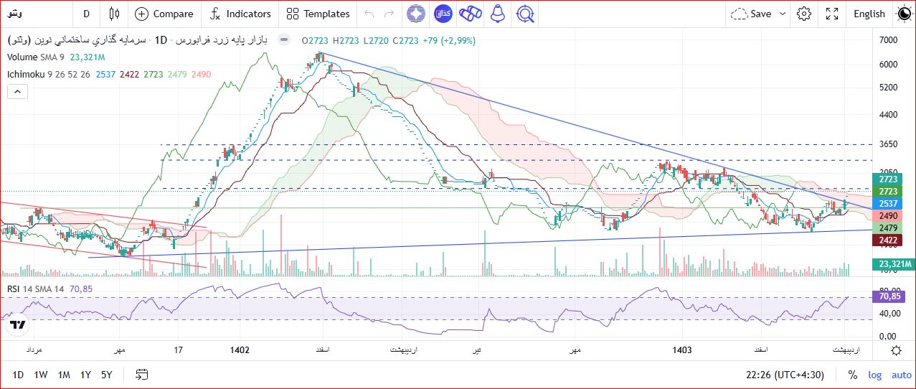Click the alert bell icon
The image size is (916, 389).
pos(496,14)
